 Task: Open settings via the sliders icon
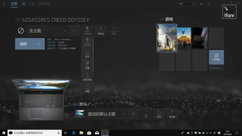click(x=201, y=4)
